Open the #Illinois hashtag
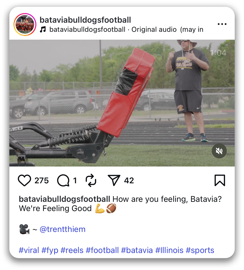 coord(169,250)
